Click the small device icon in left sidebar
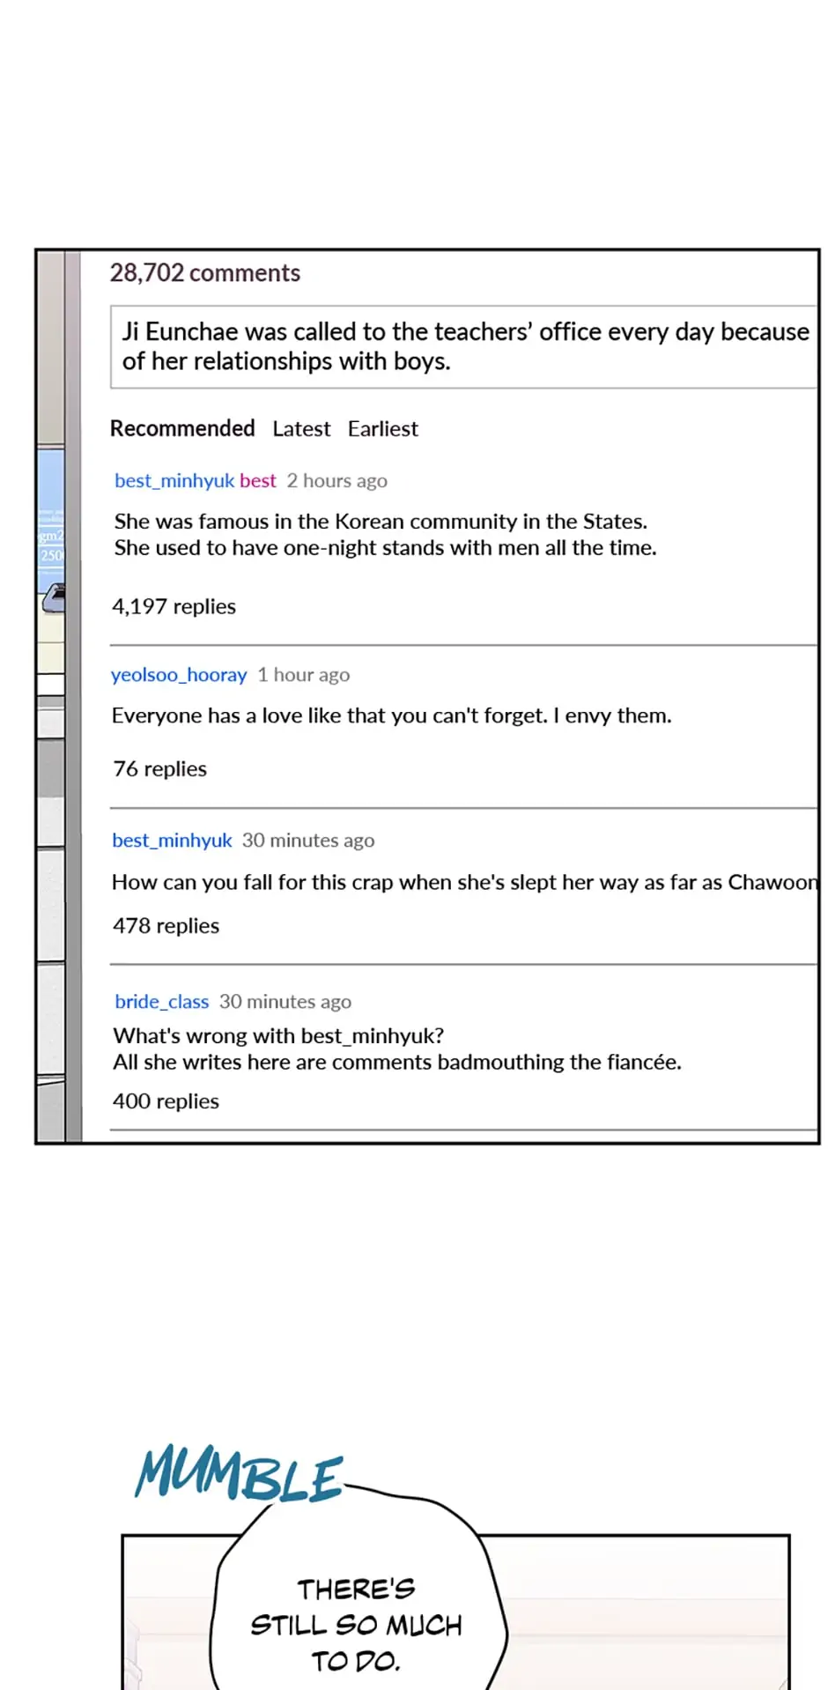828x1690 pixels. tap(55, 598)
